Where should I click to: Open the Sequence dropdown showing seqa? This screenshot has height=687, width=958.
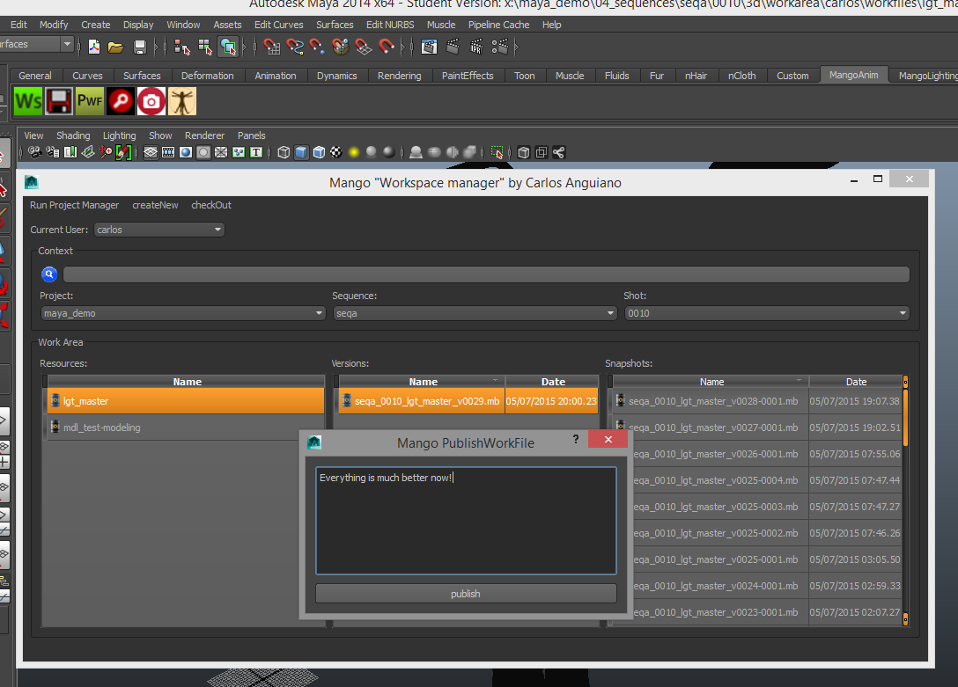(475, 313)
